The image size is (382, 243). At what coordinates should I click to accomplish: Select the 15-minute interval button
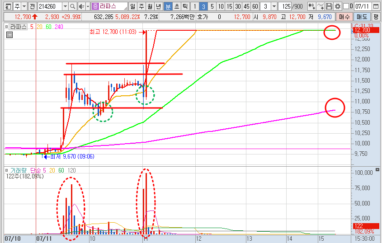tap(230, 6)
